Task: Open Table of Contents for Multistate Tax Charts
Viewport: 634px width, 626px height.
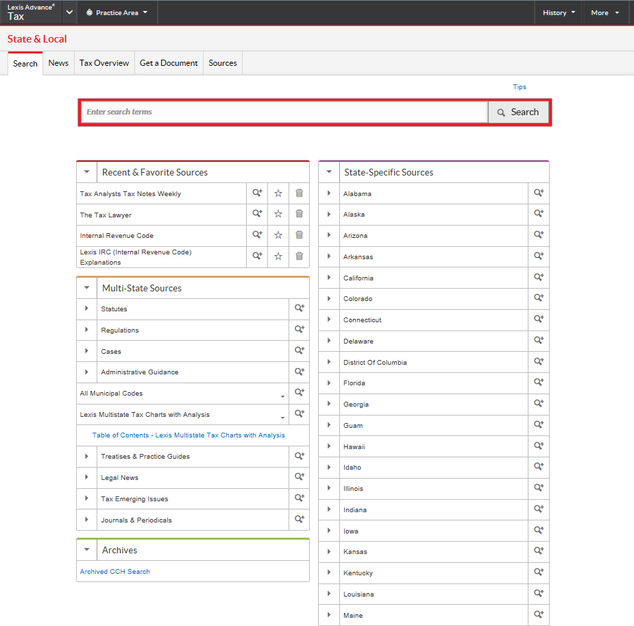Action: point(188,435)
